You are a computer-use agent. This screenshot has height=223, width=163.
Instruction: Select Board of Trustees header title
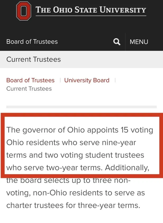click(x=32, y=42)
